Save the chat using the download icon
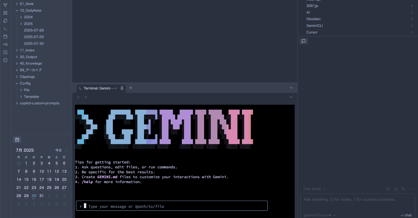 coord(396,189)
